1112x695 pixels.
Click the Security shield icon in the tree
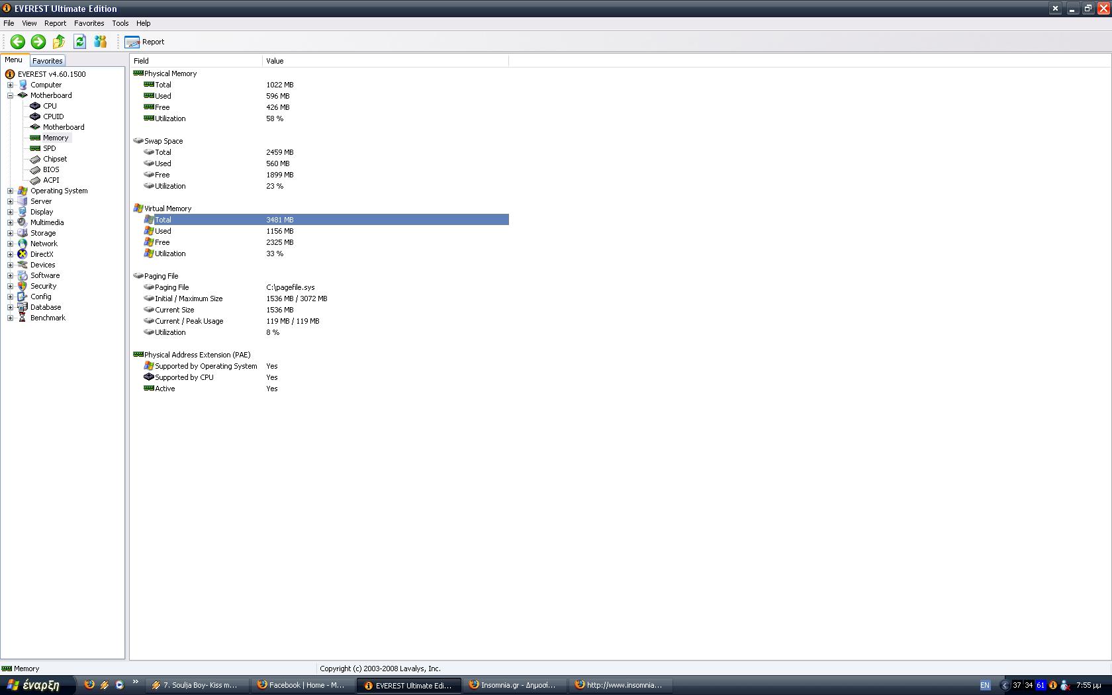click(x=23, y=286)
